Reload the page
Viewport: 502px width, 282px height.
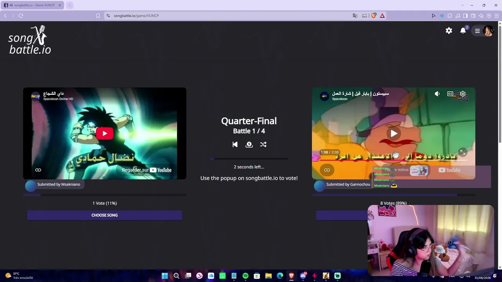click(21, 16)
